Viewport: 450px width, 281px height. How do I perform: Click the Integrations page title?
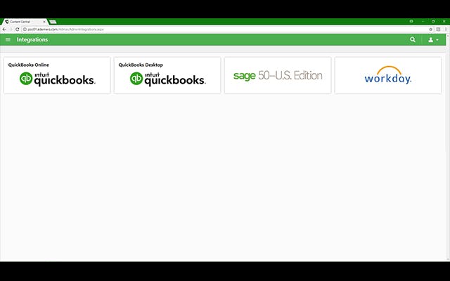point(32,39)
